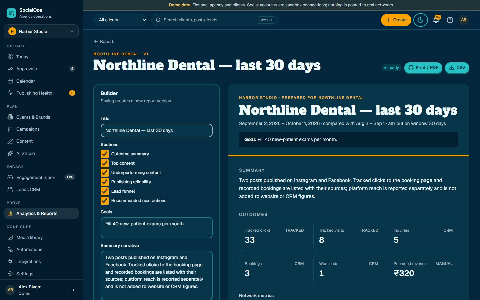Open Analytics & Reports menu item

click(x=41, y=213)
